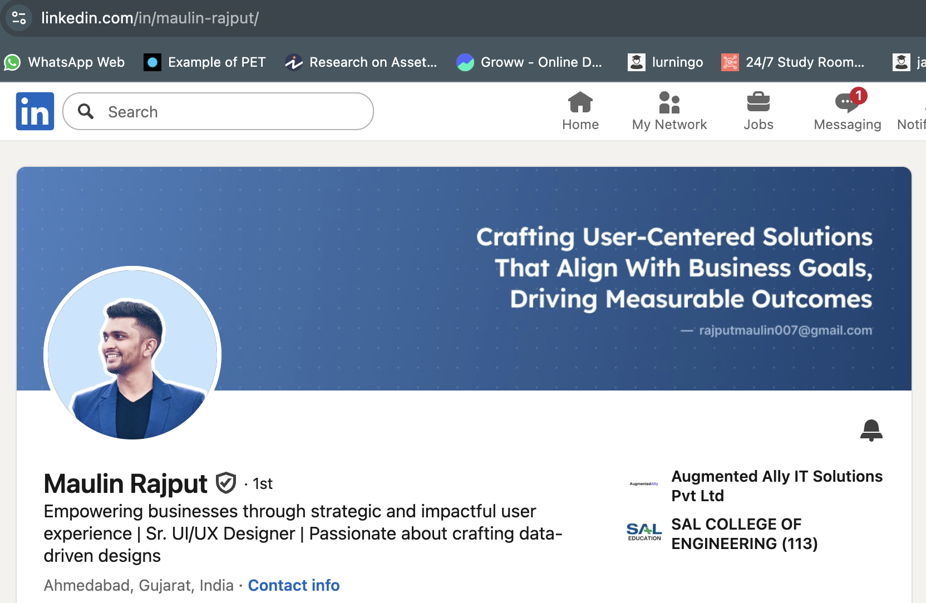
Task: Click the site settings icon in address bar
Action: coord(18,18)
